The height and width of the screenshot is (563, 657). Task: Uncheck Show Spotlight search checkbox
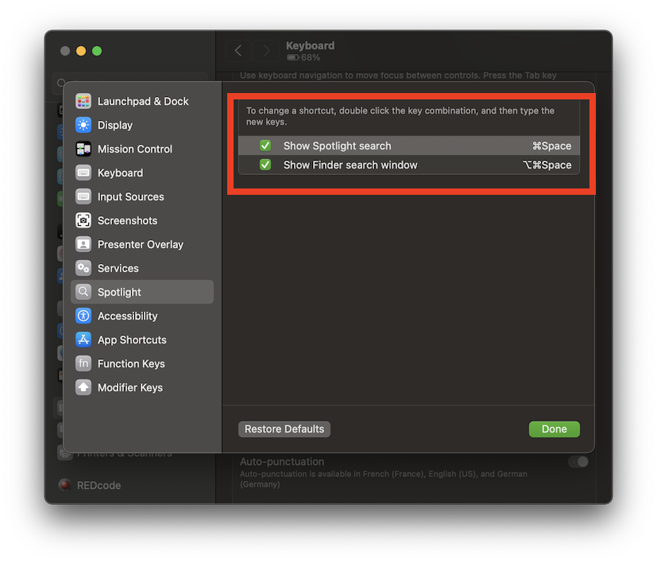coord(265,146)
